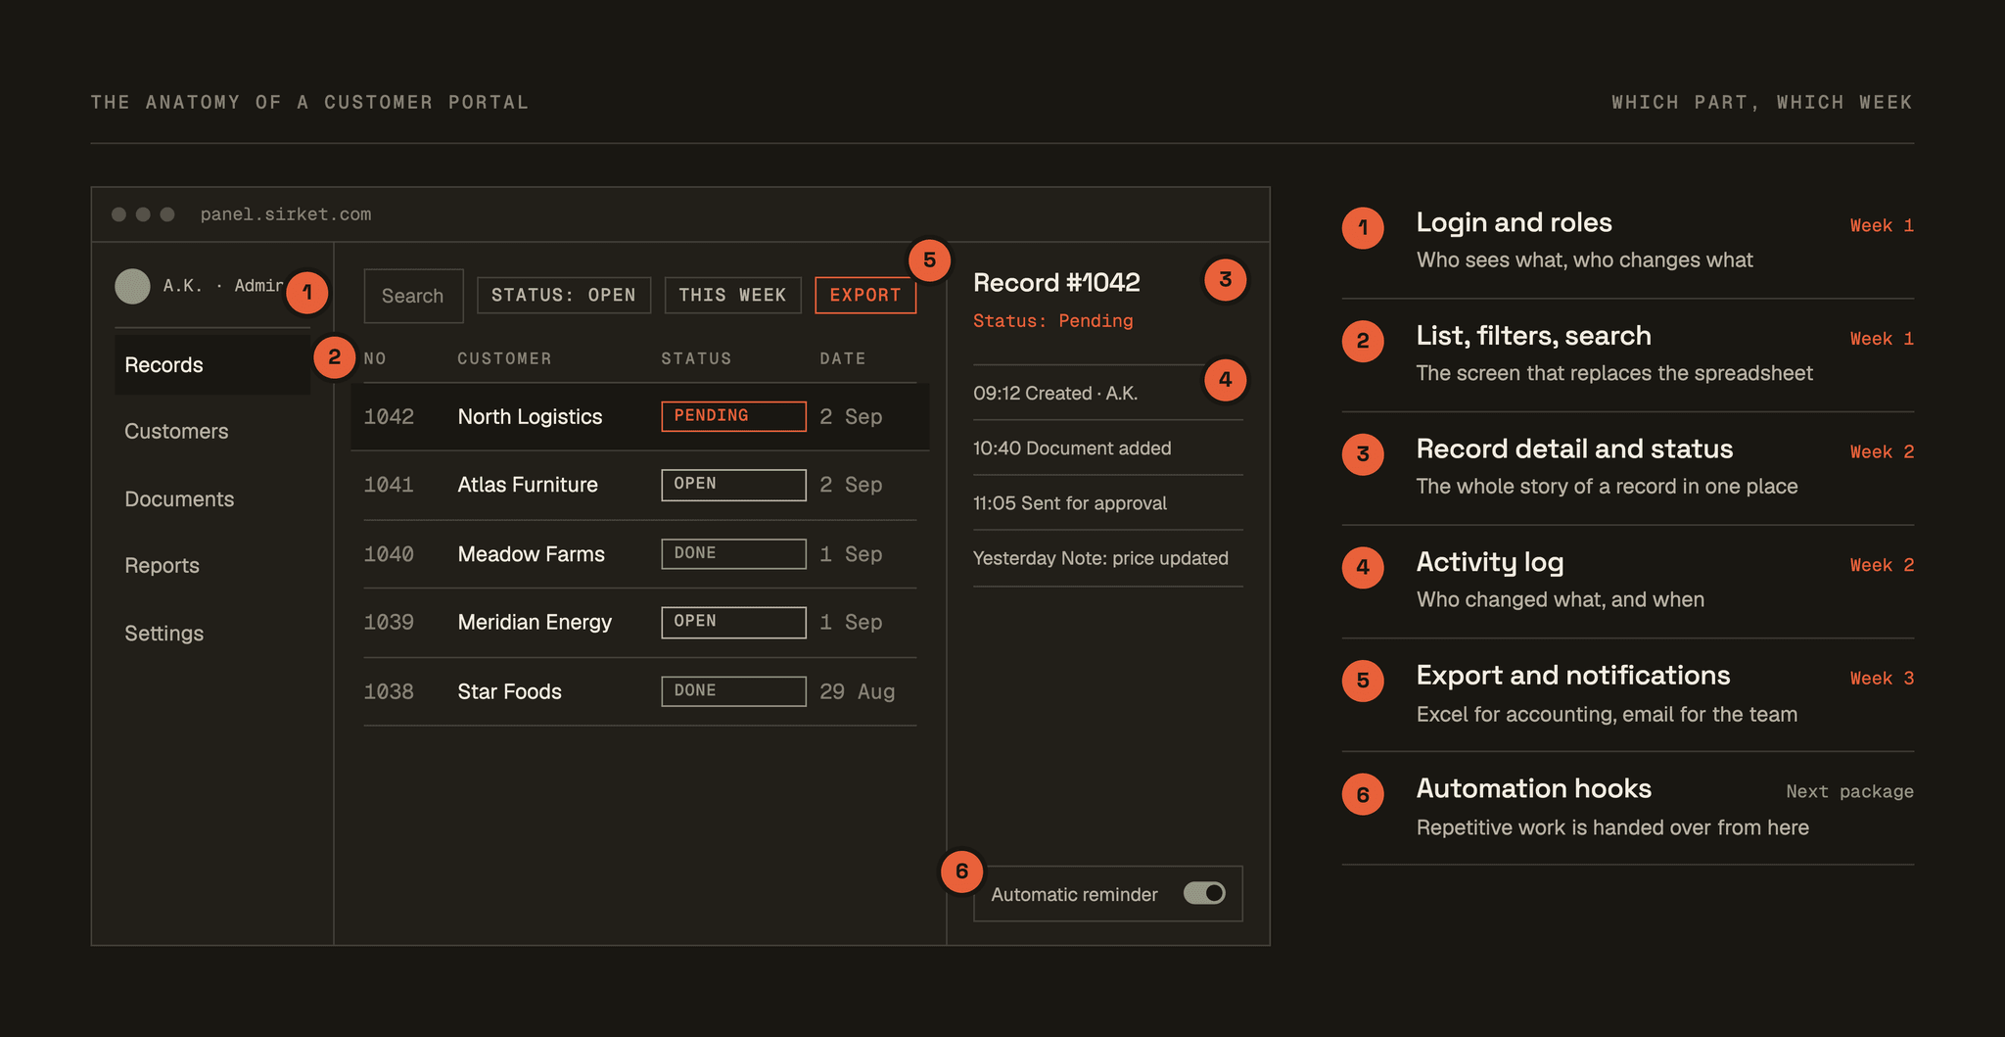The width and height of the screenshot is (2005, 1037).
Task: Select record number 1040
Action: coord(389,554)
